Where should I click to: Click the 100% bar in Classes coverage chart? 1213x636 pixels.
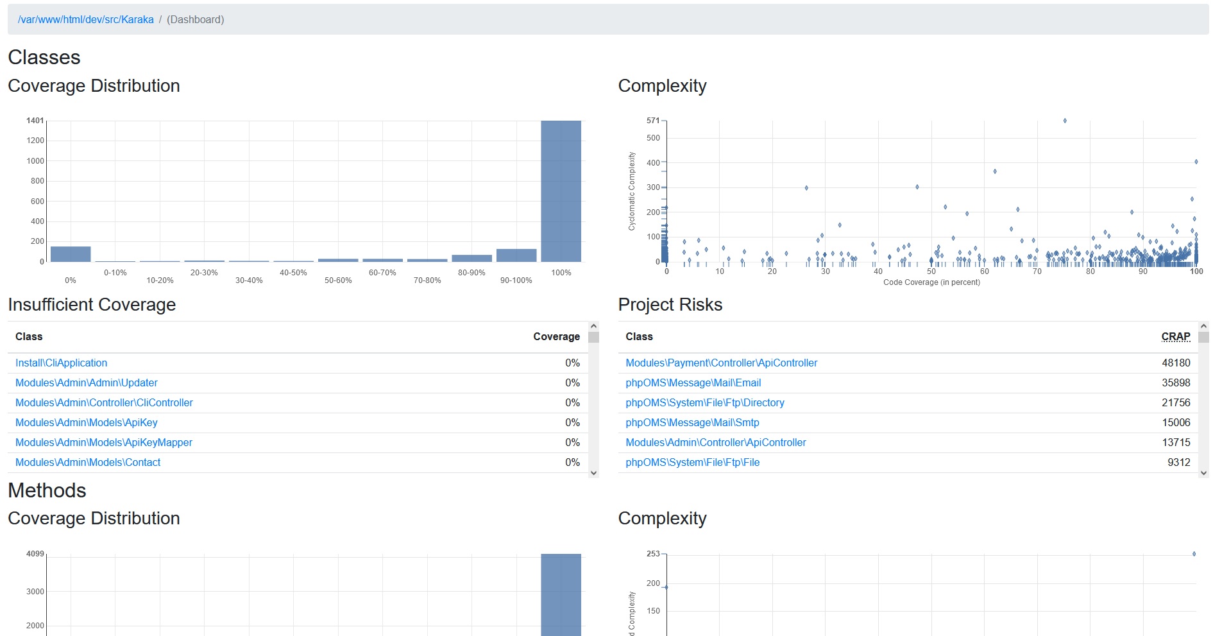coord(561,191)
